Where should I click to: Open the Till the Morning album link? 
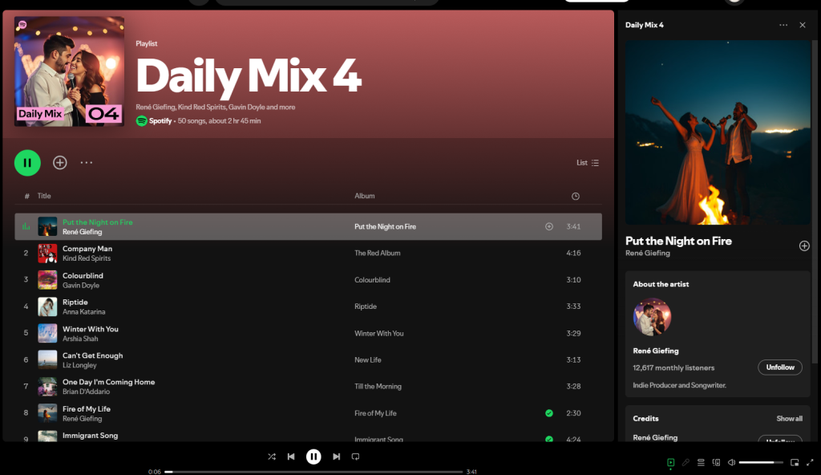click(x=378, y=387)
